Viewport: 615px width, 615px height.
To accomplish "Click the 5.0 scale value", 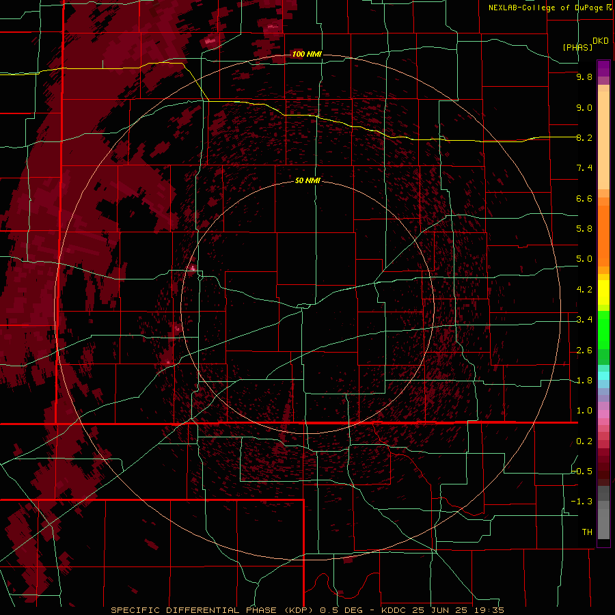I will coord(584,259).
